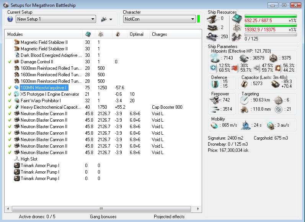Open the Projected effects section
This screenshot has height=222, width=305.
[169, 217]
